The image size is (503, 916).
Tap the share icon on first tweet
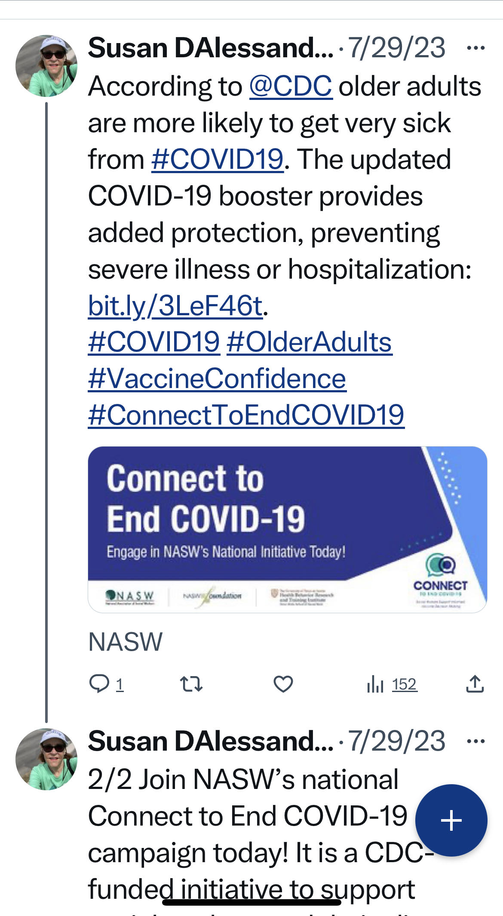[x=475, y=684]
